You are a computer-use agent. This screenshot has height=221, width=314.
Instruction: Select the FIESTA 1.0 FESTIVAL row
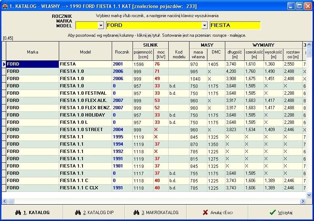coord(154,93)
